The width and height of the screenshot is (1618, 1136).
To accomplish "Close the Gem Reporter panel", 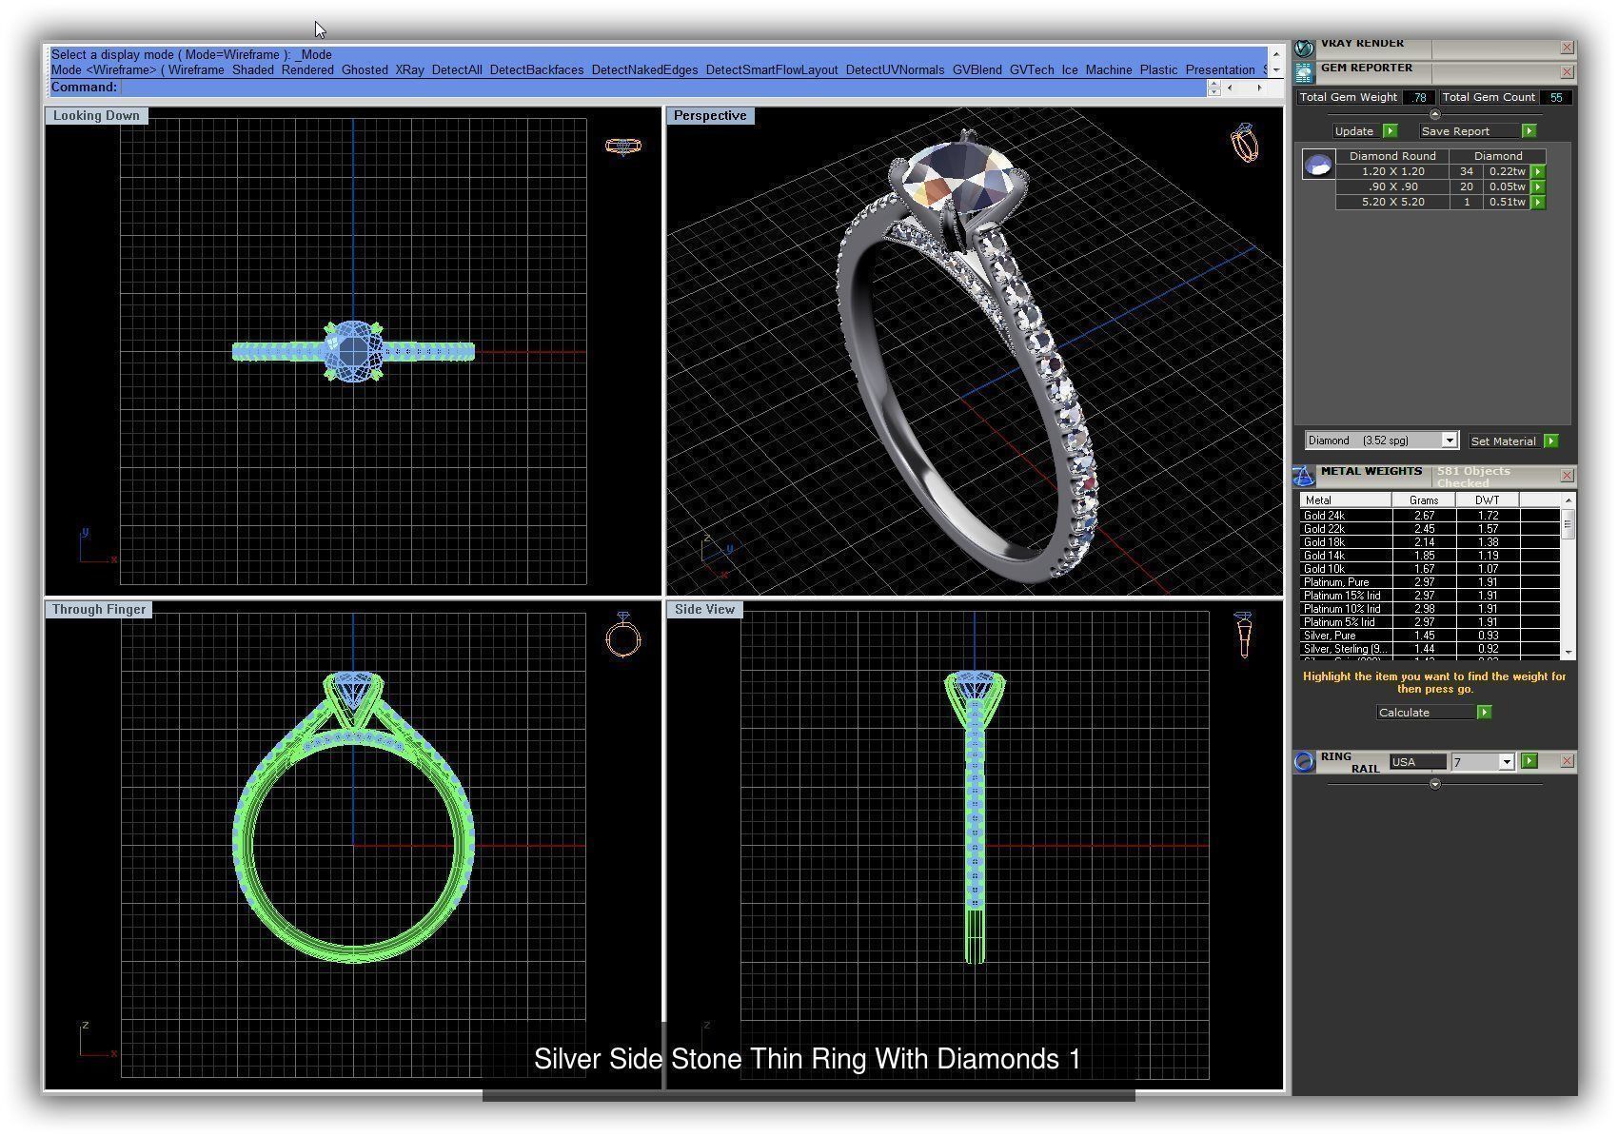I will (1567, 72).
